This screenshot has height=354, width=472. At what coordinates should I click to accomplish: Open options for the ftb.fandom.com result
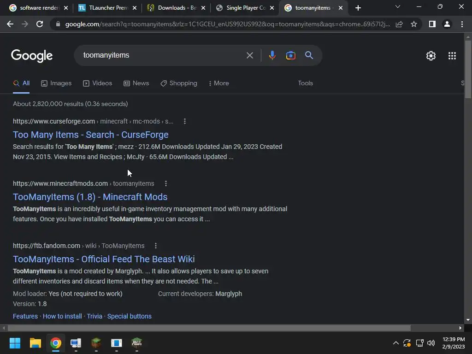156,246
